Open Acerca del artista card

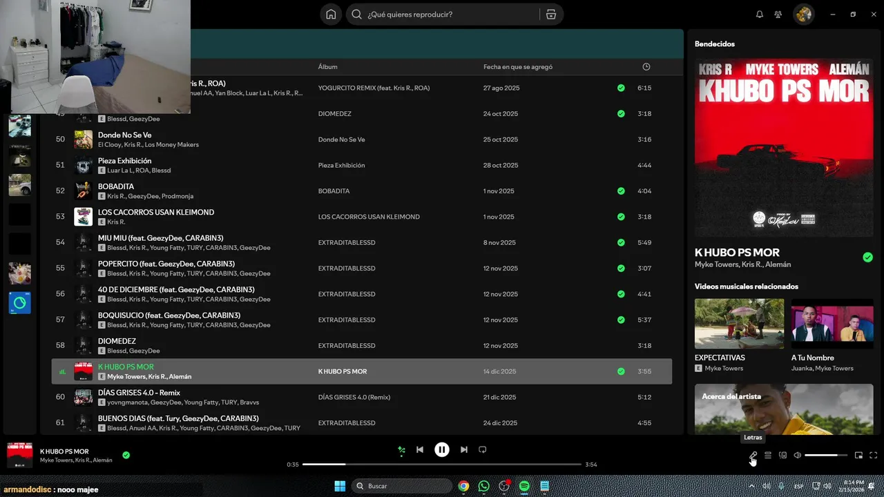(784, 409)
